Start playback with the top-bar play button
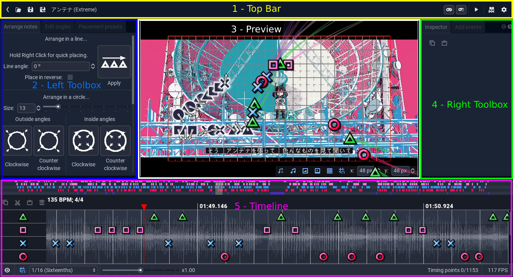513x277 pixels. (476, 10)
